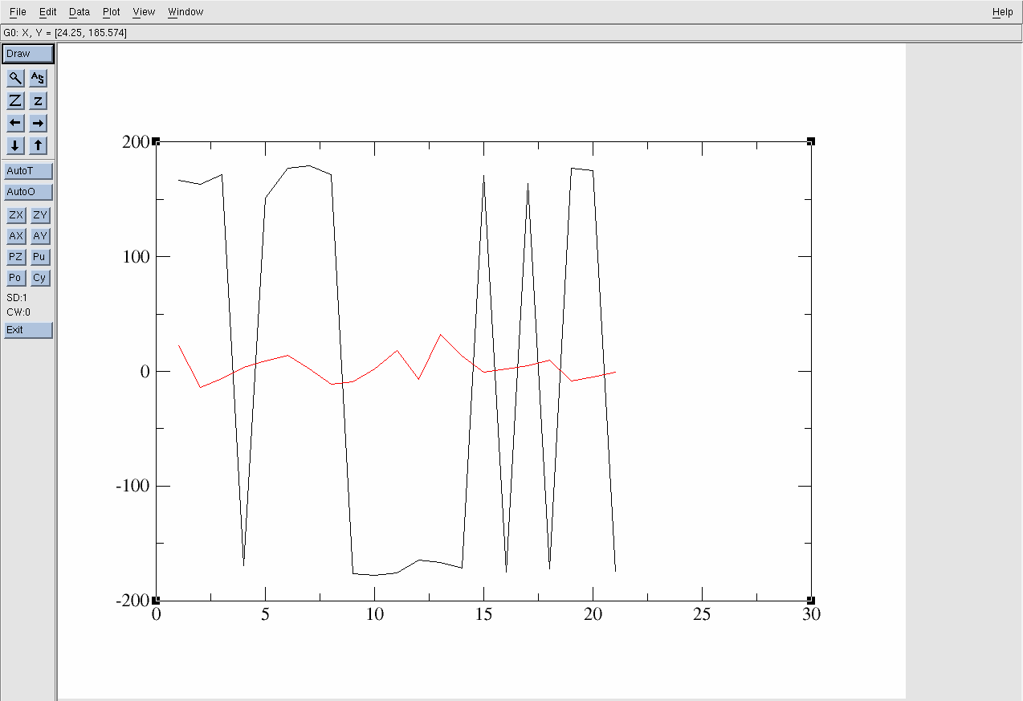Expand the Window menu

tap(185, 12)
